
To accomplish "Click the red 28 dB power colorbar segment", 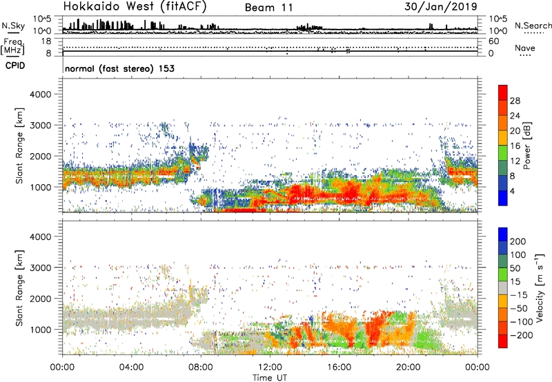I will point(503,92).
